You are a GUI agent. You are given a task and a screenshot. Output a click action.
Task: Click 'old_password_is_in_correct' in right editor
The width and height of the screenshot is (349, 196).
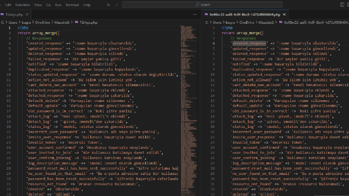click(x=260, y=111)
